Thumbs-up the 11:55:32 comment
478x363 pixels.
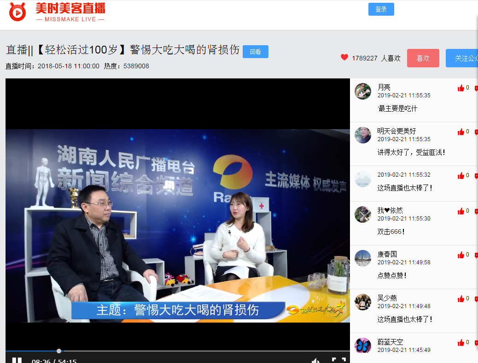tap(461, 176)
